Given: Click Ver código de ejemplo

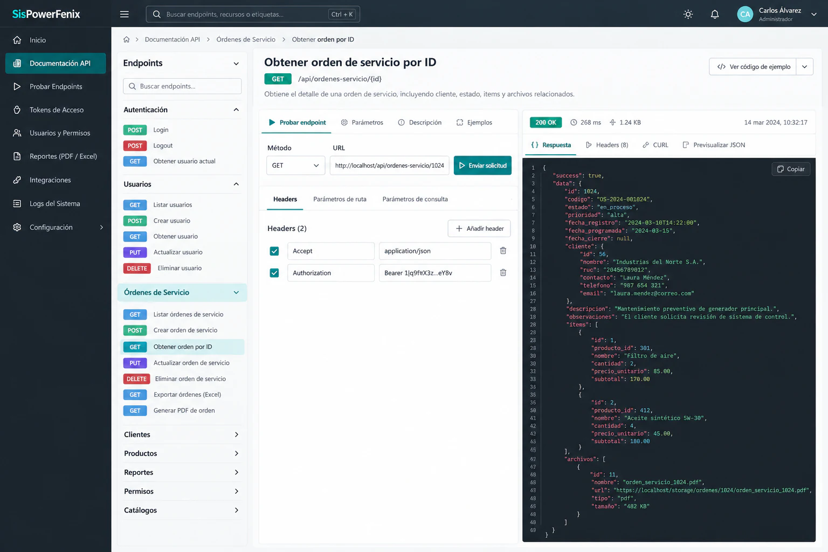Looking at the screenshot, I should 753,67.
